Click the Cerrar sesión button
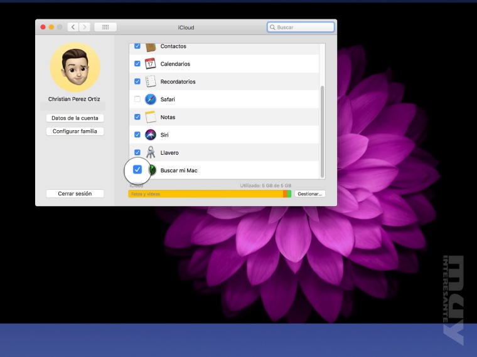 [x=75, y=194]
